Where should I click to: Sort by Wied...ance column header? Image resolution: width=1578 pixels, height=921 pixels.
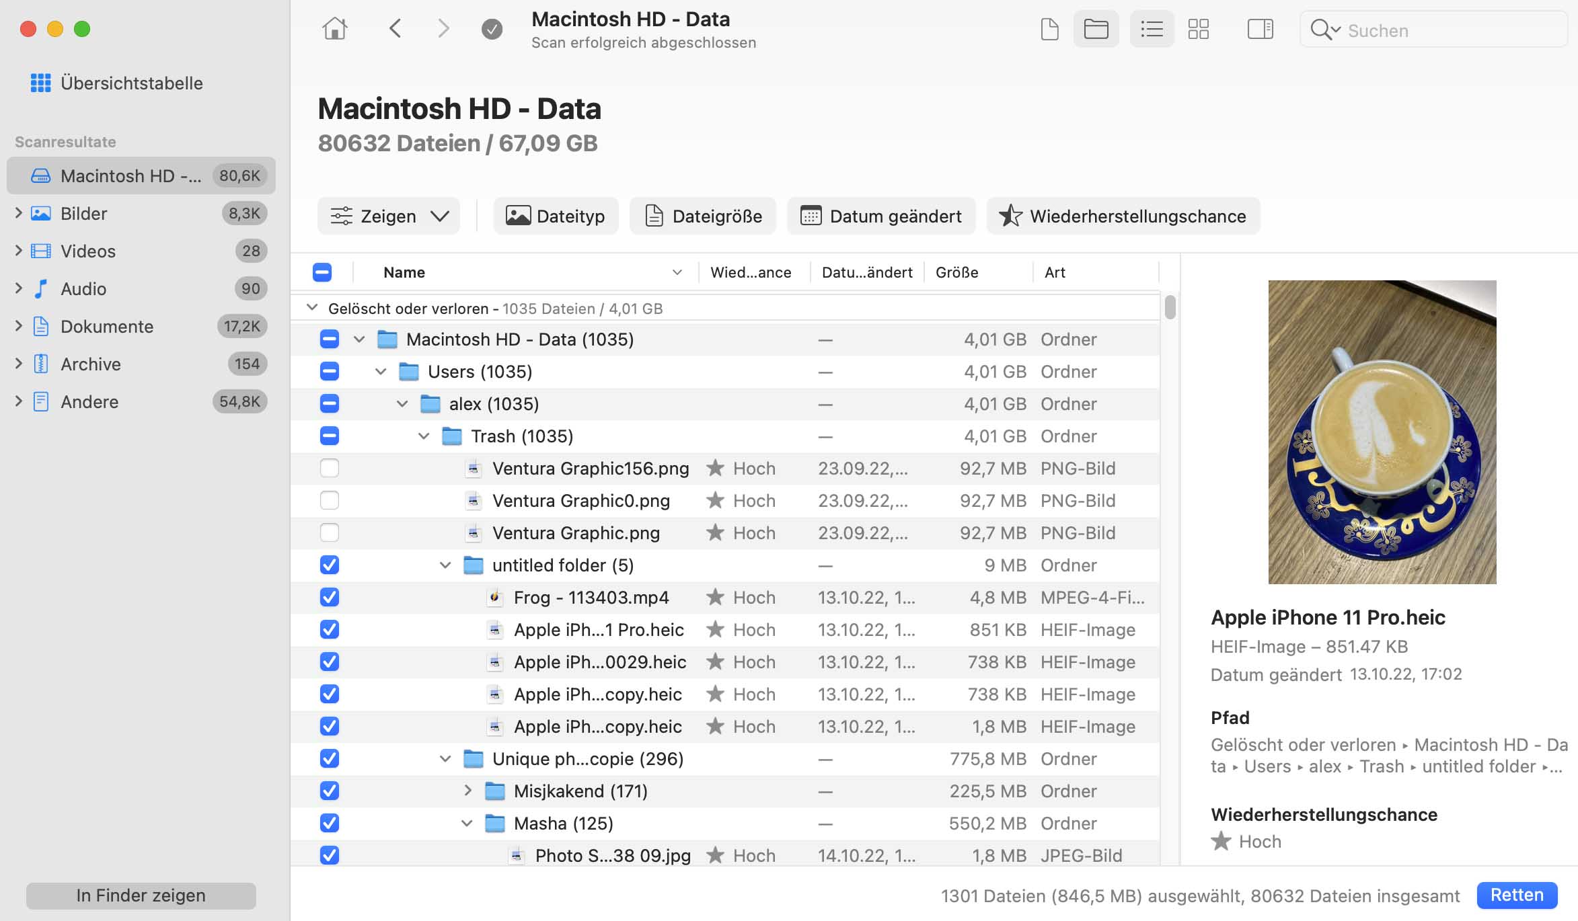click(754, 272)
